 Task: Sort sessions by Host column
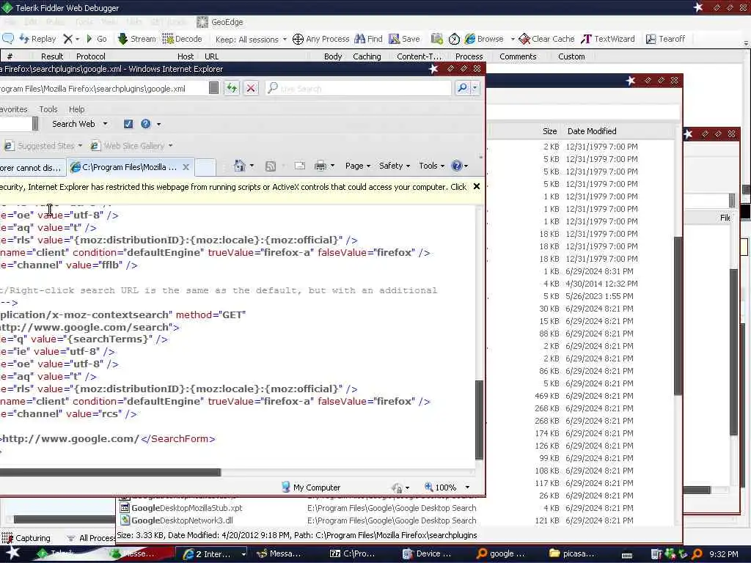tap(186, 56)
